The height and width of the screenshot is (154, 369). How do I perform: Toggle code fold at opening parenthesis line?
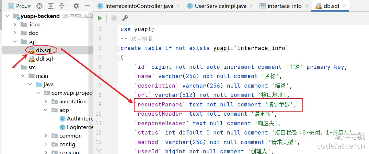[x=118, y=58]
